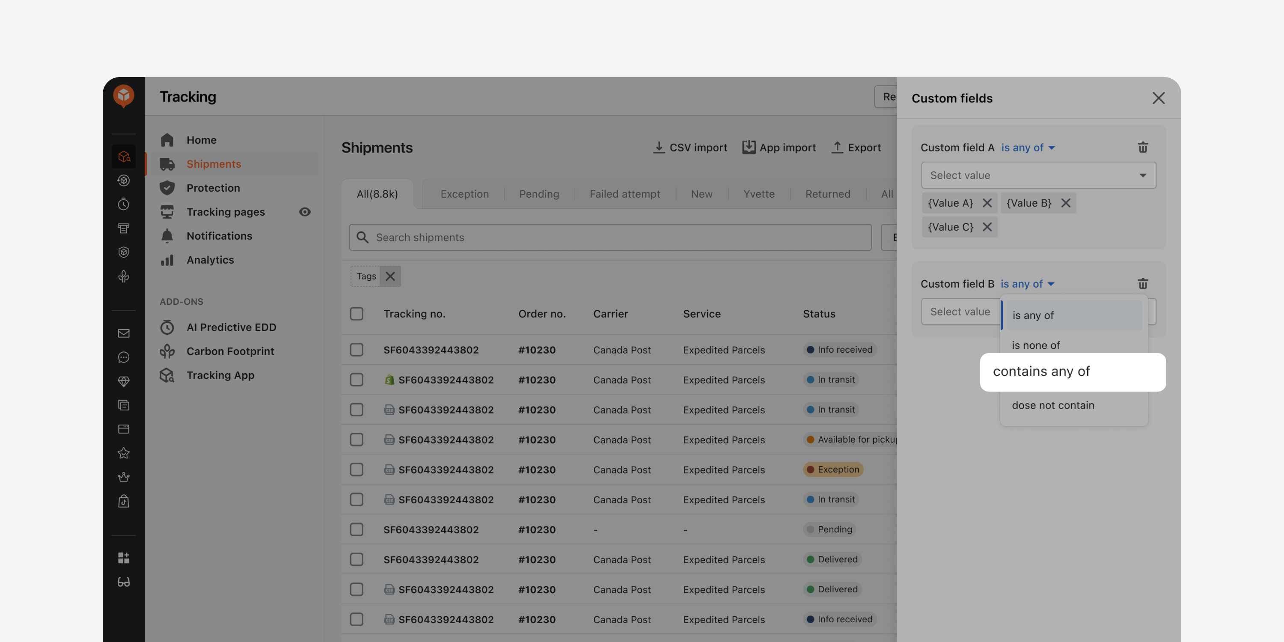Switch to the Exception tab
This screenshot has height=642, width=1284.
pyautogui.click(x=464, y=194)
